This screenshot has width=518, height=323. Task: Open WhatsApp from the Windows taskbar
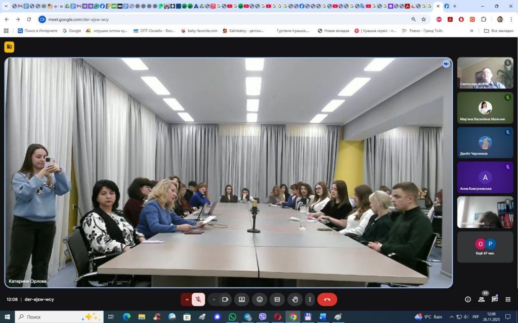(x=232, y=317)
